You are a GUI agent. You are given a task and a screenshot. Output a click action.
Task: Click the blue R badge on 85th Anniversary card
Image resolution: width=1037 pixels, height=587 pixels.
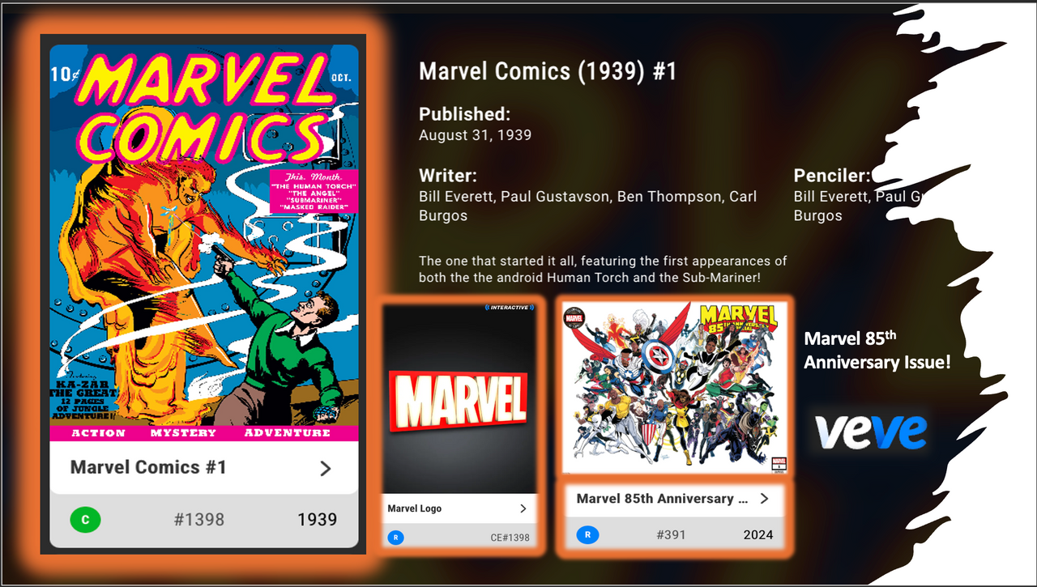click(588, 534)
